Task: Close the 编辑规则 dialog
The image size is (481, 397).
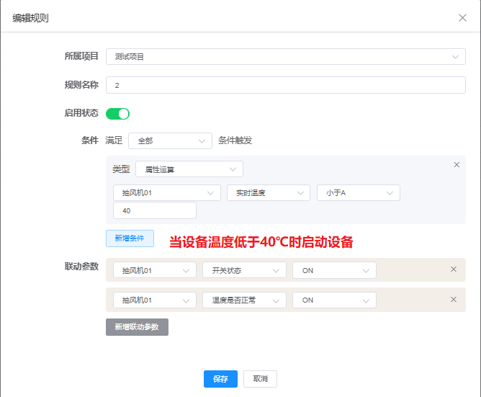Action: click(x=462, y=18)
